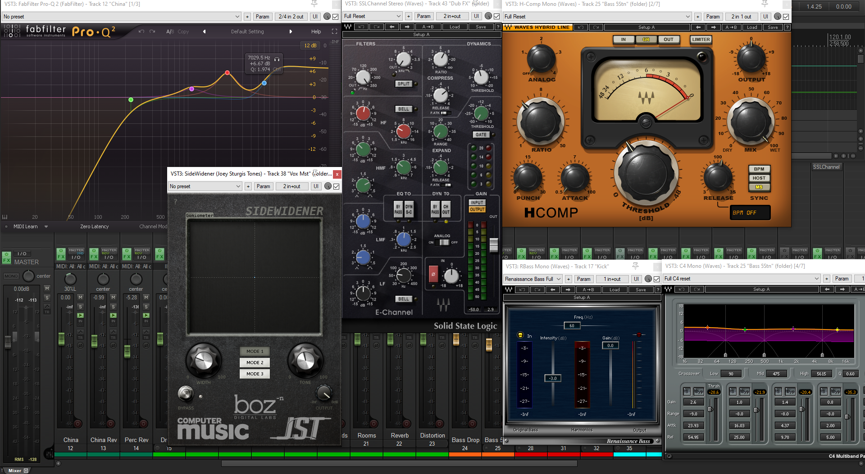865x474 pixels.
Task: Open the SSLChannel Load menu
Action: tap(455, 27)
